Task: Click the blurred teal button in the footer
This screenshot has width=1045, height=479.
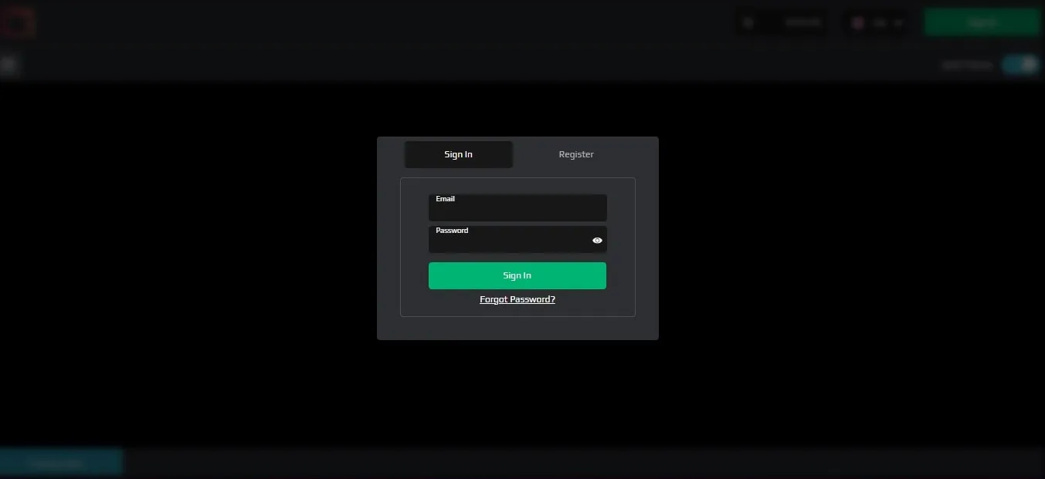Action: tap(60, 463)
